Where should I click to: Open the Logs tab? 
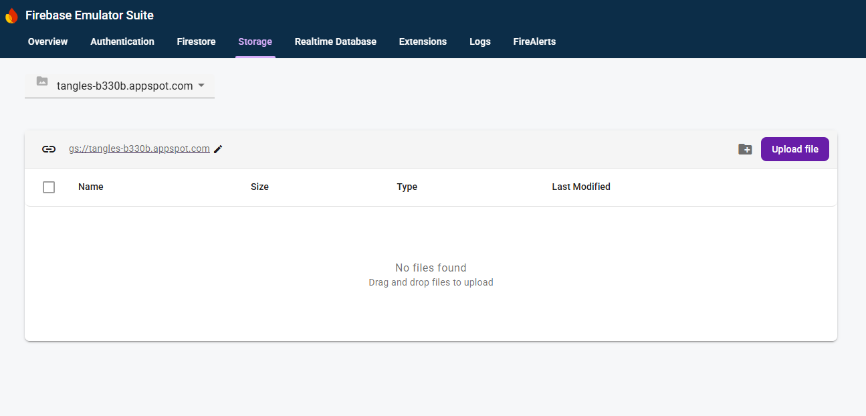[480, 41]
